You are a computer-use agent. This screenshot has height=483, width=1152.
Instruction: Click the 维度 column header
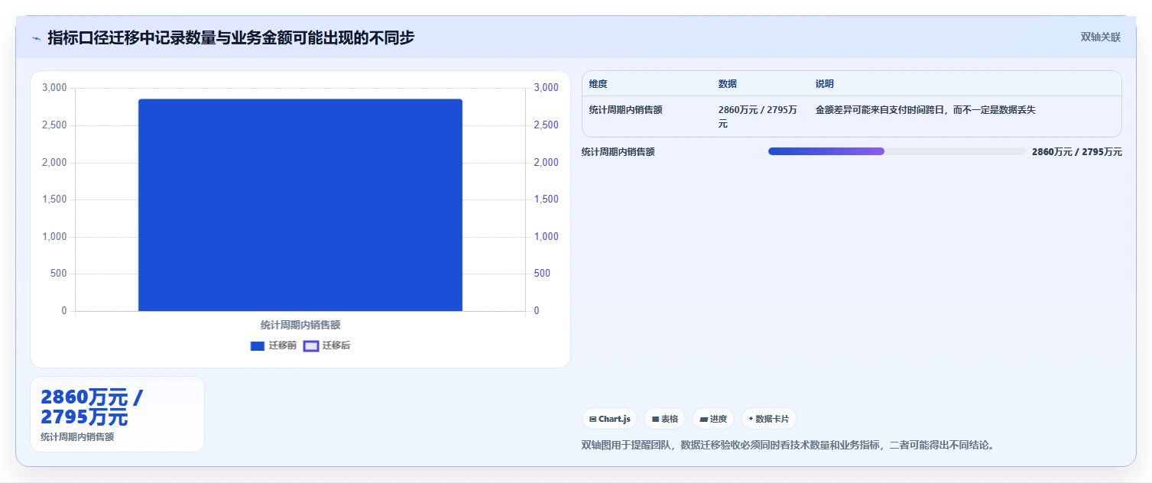point(599,84)
